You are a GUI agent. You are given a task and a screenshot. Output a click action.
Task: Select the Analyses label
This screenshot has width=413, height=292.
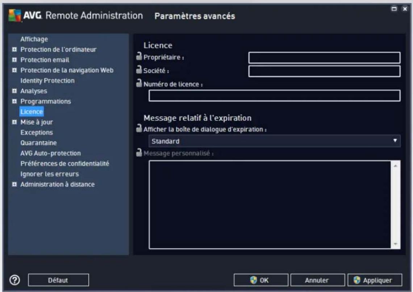34,91
